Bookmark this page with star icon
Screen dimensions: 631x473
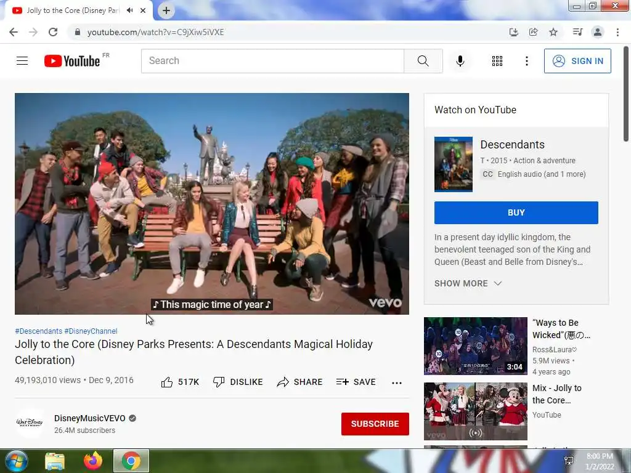pyautogui.click(x=553, y=32)
